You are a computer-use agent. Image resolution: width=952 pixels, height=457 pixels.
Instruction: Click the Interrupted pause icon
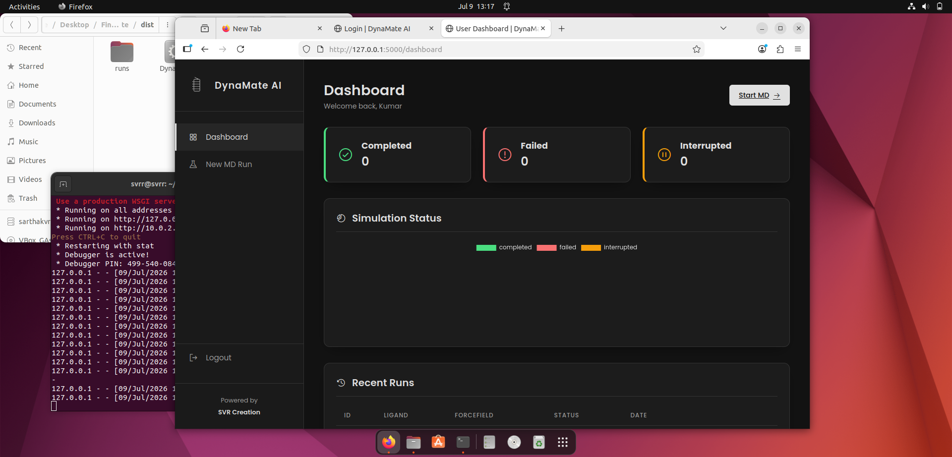click(664, 155)
